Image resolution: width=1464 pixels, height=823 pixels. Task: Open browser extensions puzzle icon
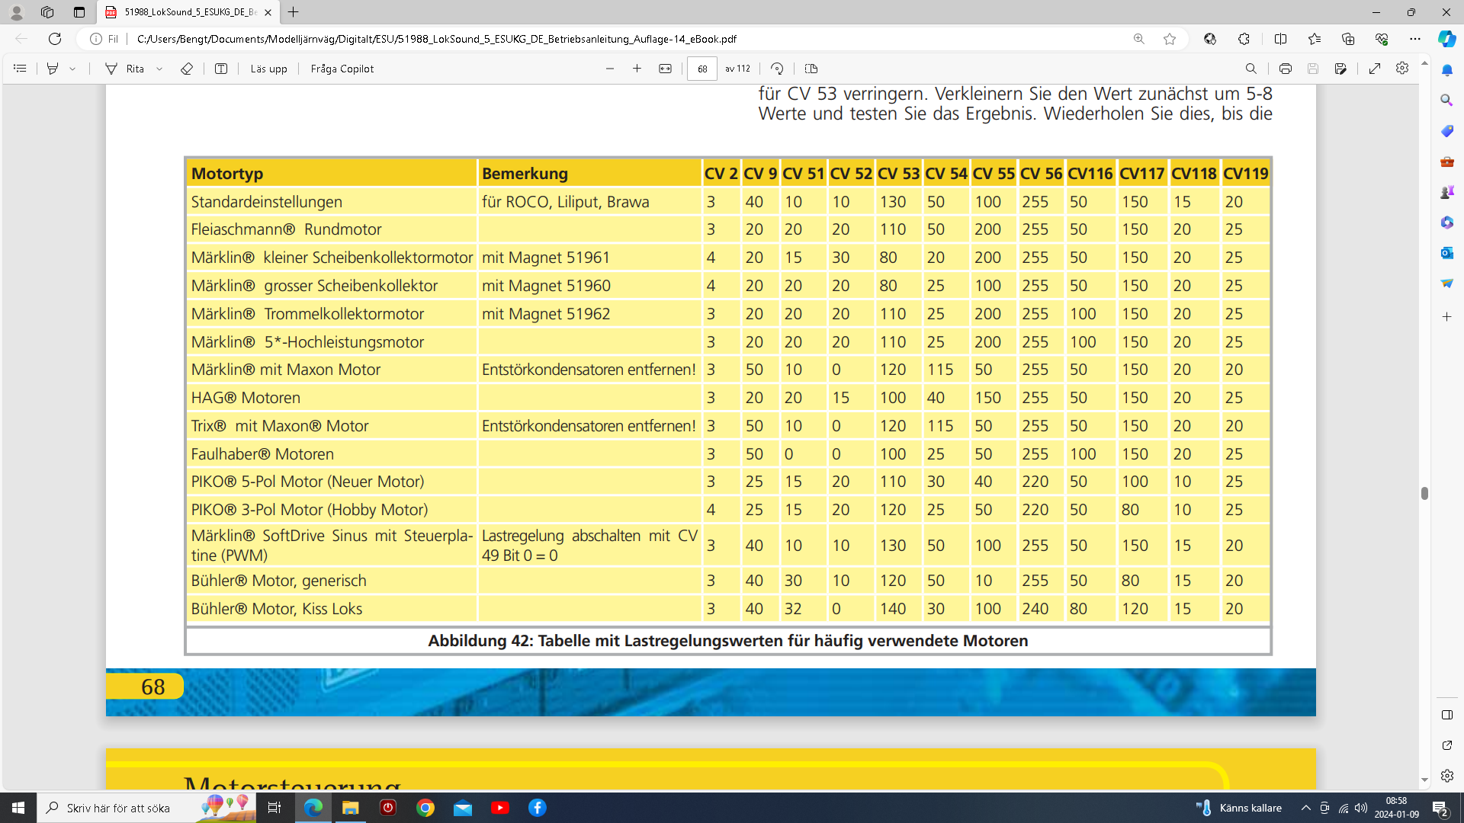point(1244,39)
